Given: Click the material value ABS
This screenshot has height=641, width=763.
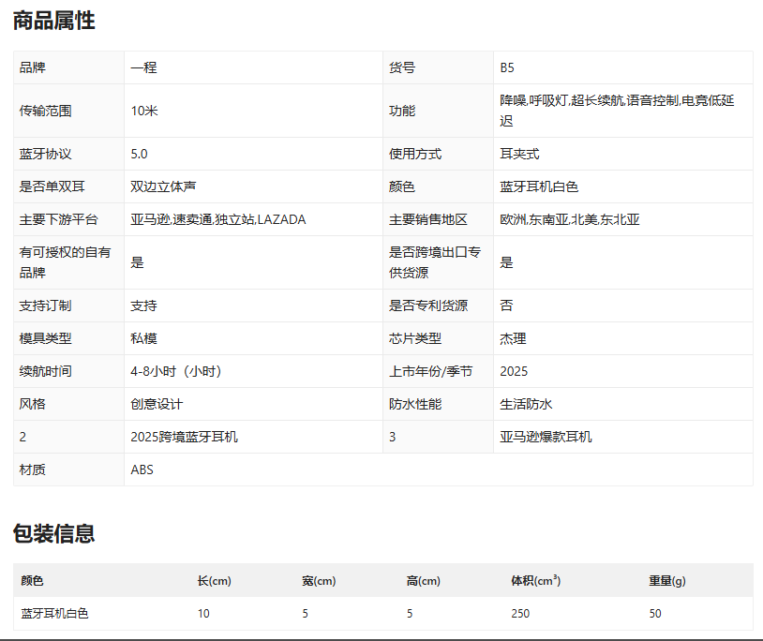Looking at the screenshot, I should [142, 470].
